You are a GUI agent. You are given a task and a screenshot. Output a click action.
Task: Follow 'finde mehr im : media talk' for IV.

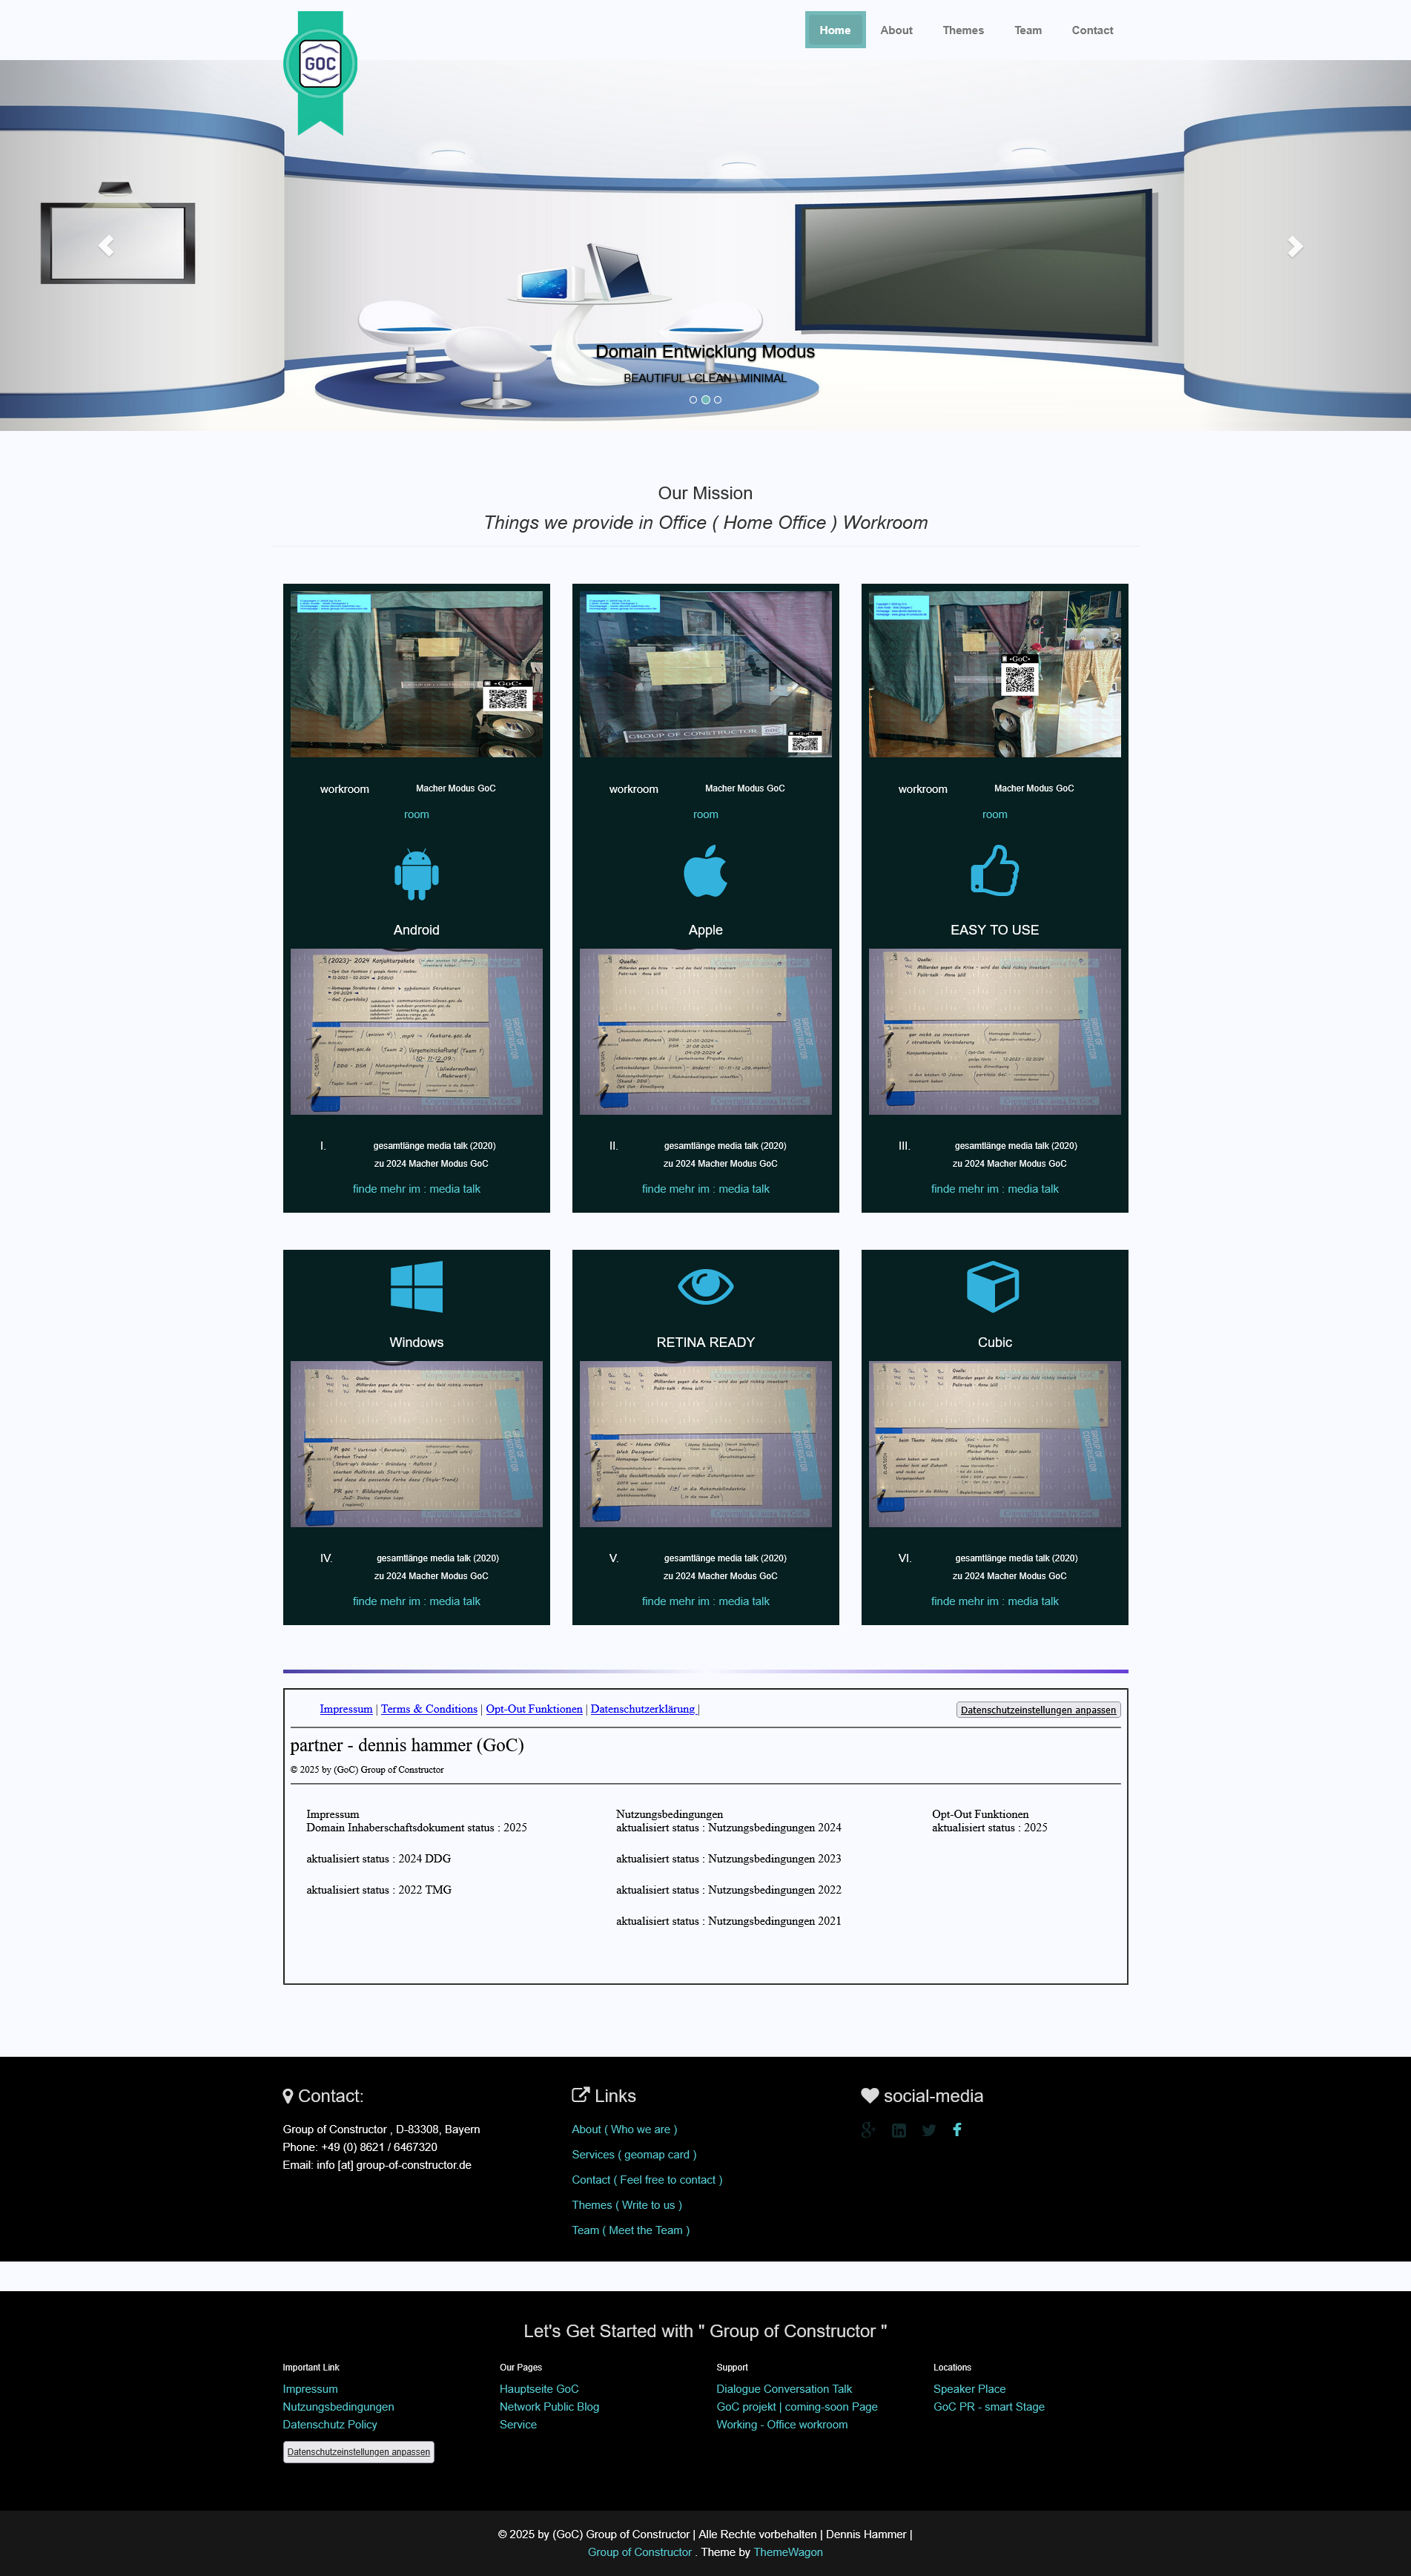coord(416,1601)
